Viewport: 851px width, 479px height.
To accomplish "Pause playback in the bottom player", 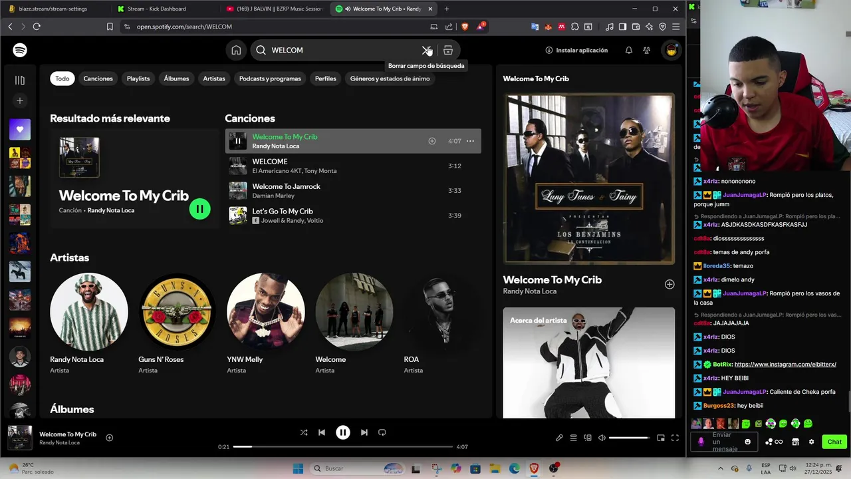I will point(343,432).
